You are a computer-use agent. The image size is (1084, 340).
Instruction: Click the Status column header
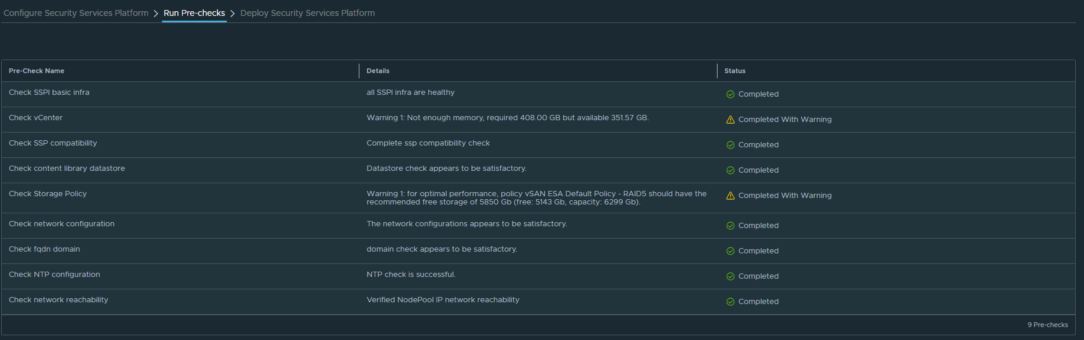[x=735, y=71]
